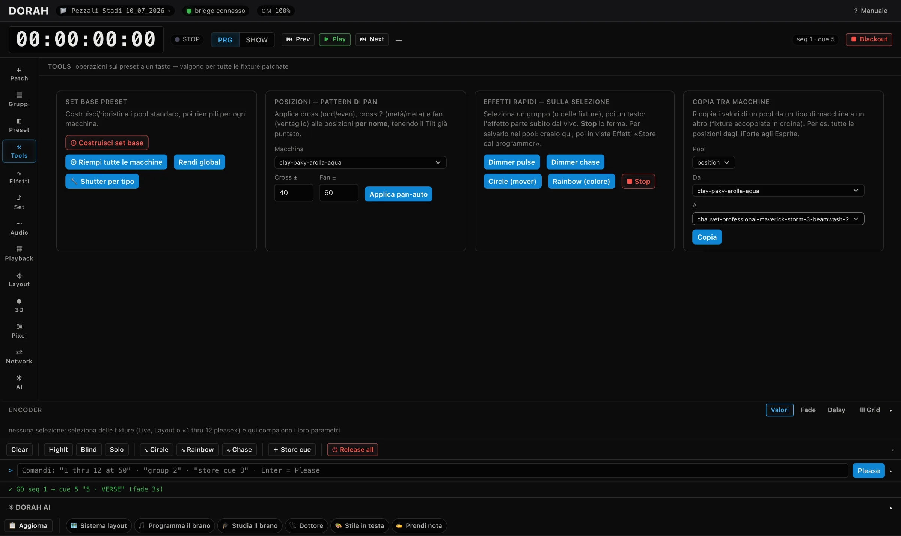
Task: Toggle Blind mode
Action: (x=89, y=450)
